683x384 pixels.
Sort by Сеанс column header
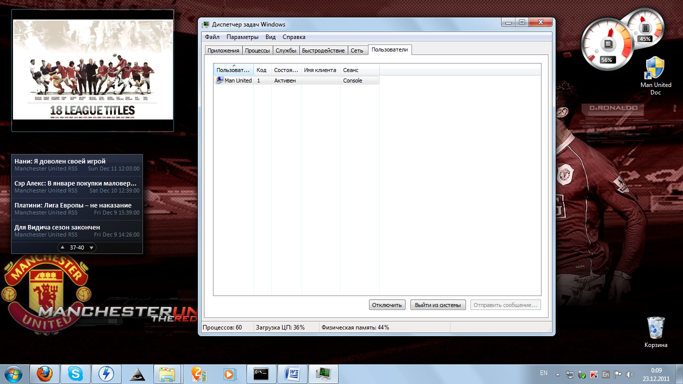click(x=359, y=70)
